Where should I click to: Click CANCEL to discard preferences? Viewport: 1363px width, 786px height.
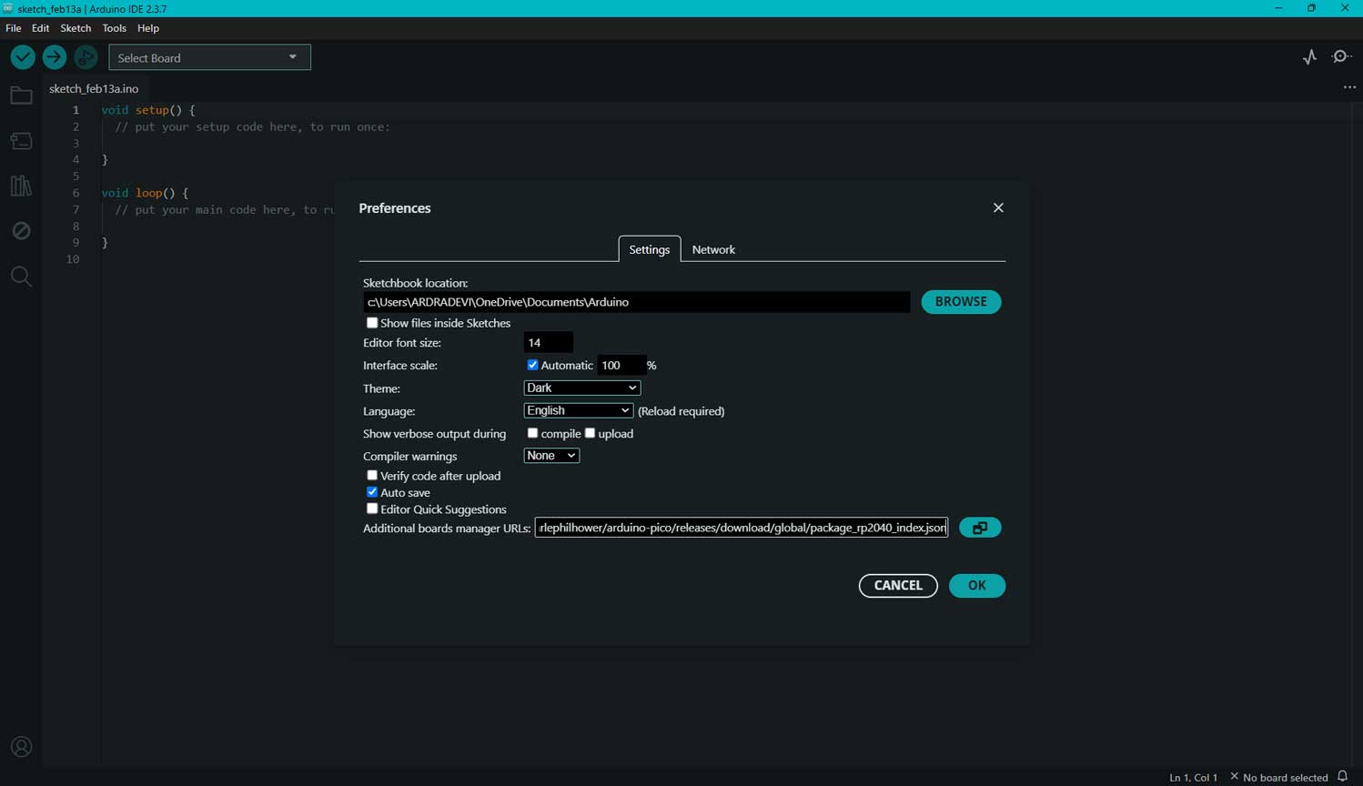point(898,586)
